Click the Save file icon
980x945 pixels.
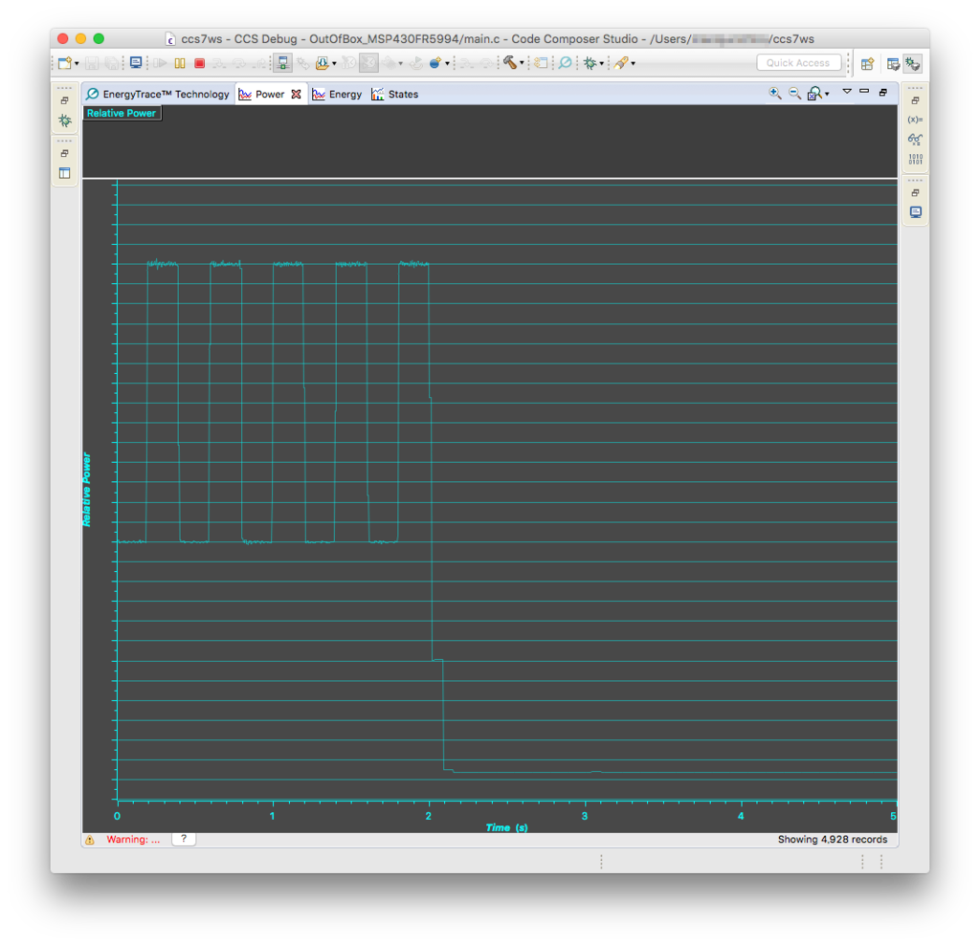[x=92, y=63]
